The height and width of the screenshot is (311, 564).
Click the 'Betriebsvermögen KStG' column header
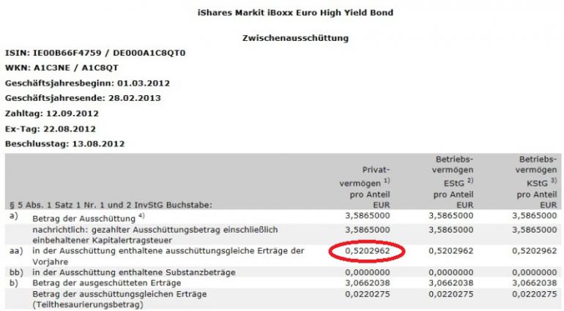pos(536,182)
